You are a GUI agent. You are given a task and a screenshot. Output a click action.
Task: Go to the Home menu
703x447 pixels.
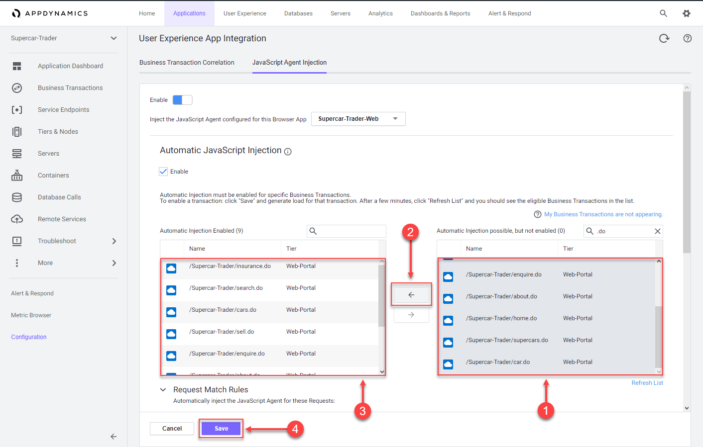tap(147, 13)
